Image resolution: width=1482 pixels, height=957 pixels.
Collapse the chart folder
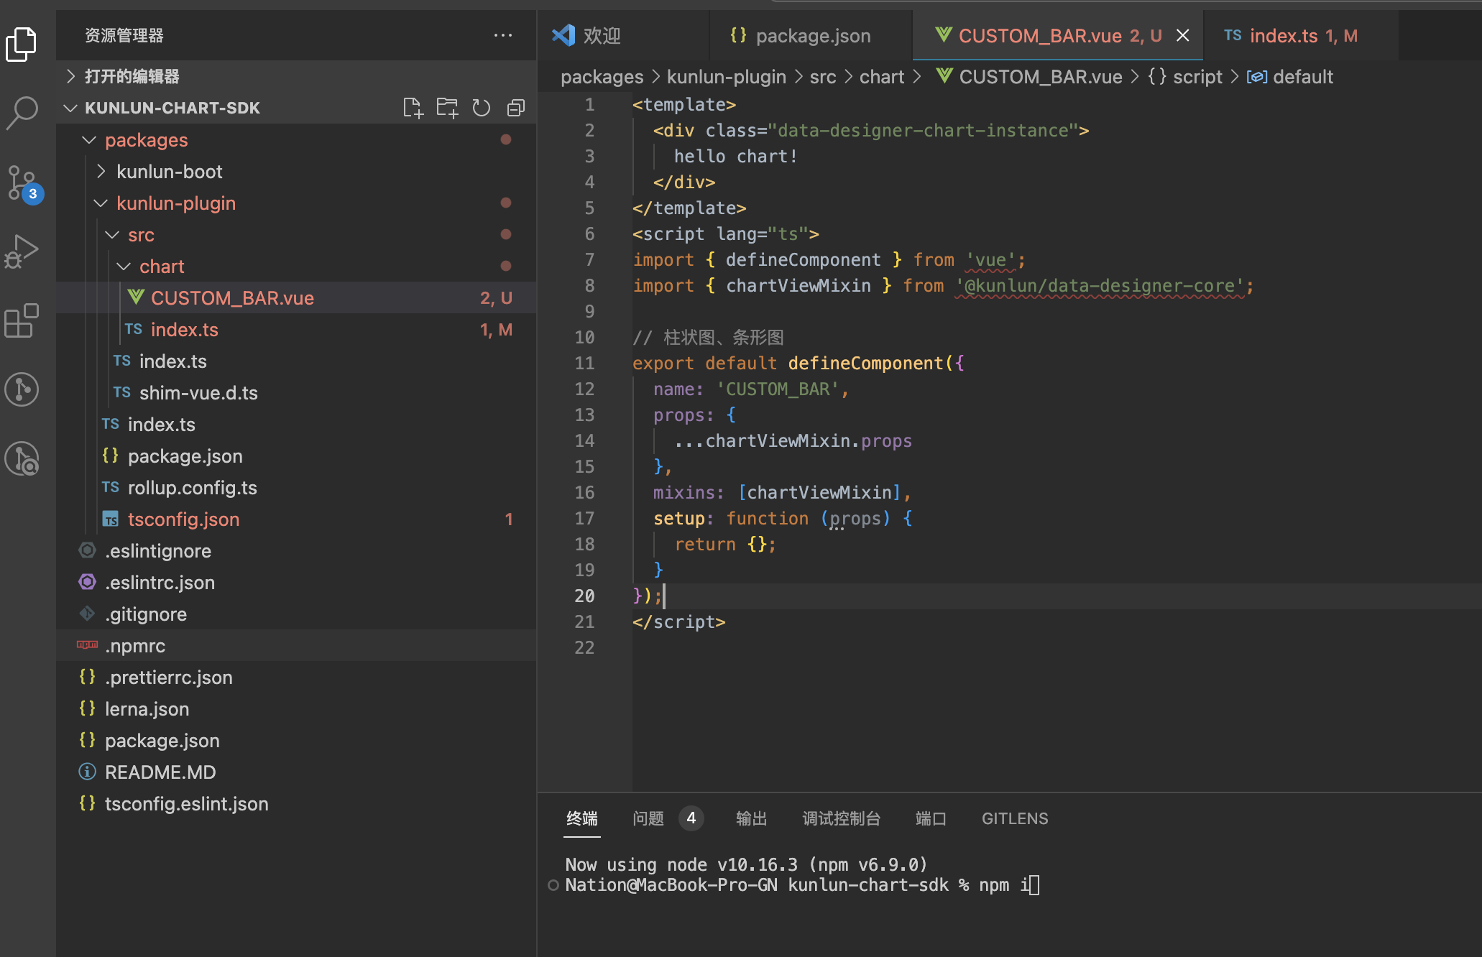tap(296, 266)
